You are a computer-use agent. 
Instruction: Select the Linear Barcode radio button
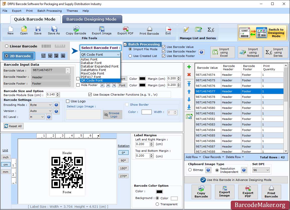(7, 46)
